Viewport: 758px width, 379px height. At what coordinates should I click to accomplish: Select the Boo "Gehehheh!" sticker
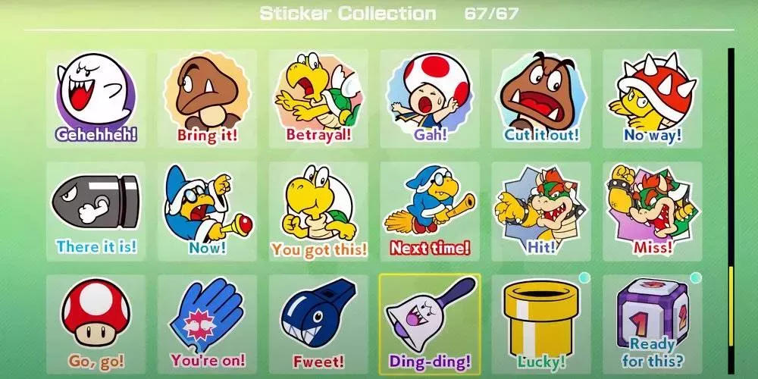tap(96, 99)
